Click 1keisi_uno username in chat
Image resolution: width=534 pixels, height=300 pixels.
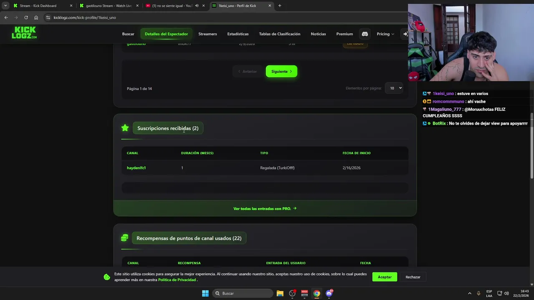point(443,94)
